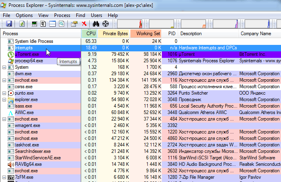Screen dimensions: 281x182
Task: Click the Punto Switcher description cell
Action: pos(193,93)
